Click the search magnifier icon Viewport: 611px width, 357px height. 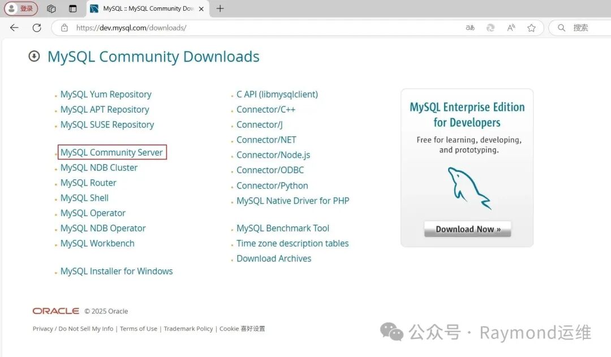point(562,28)
